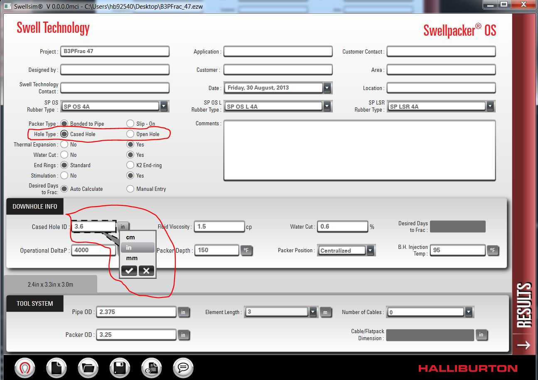Click the Application input field
This screenshot has height=380, width=538.
click(278, 51)
